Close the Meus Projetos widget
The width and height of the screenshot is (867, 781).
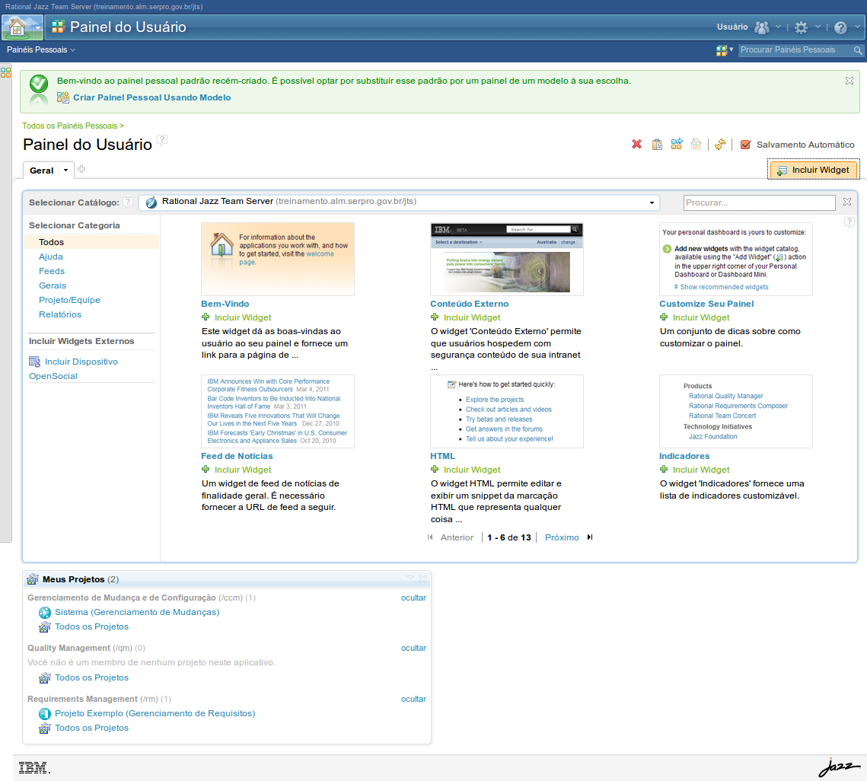(422, 579)
